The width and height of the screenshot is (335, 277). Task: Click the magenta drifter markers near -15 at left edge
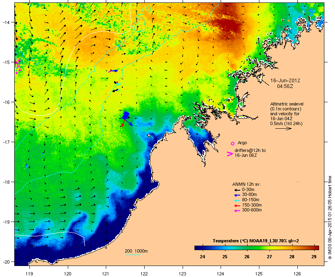click(x=18, y=66)
